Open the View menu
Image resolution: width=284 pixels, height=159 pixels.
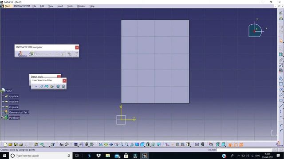click(x=51, y=6)
